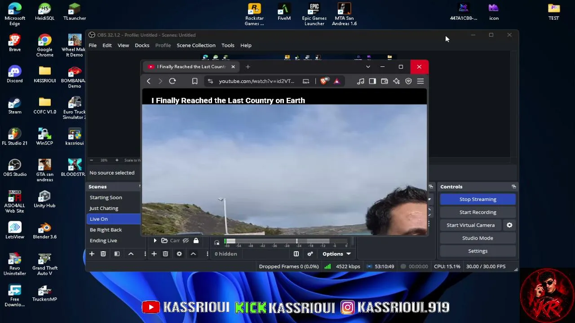The height and width of the screenshot is (323, 575).
Task: Open Google Chrome desktop shortcut
Action: tap(44, 45)
